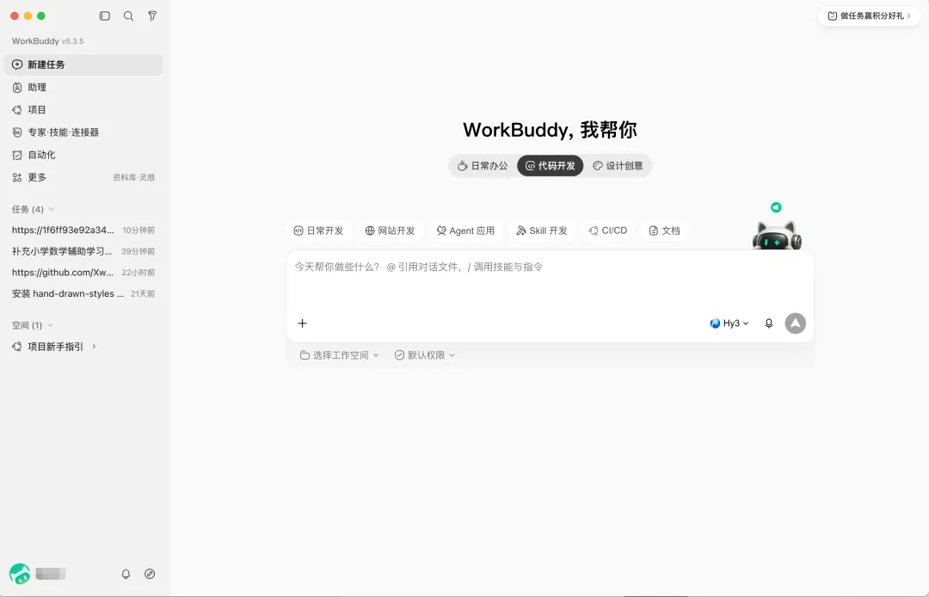
Task: Choose the 文档 chip
Action: (x=664, y=231)
